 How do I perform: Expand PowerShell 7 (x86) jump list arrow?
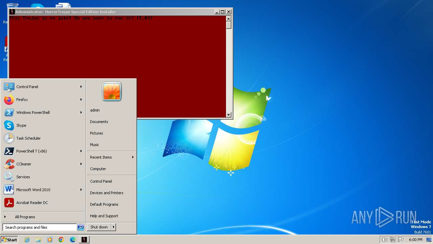tap(81, 151)
